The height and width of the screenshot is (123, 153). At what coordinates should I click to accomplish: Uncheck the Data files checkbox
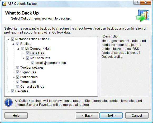(27, 53)
